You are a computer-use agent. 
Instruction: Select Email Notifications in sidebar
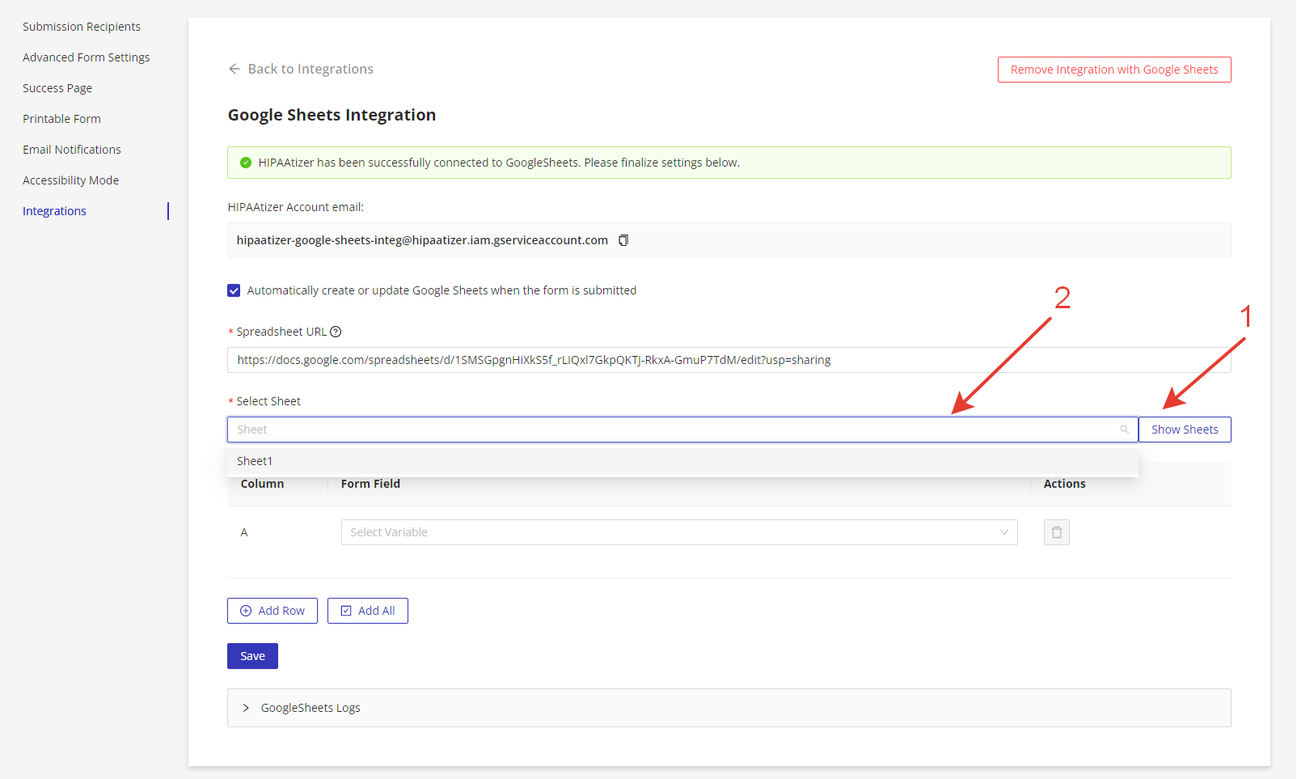click(x=72, y=150)
